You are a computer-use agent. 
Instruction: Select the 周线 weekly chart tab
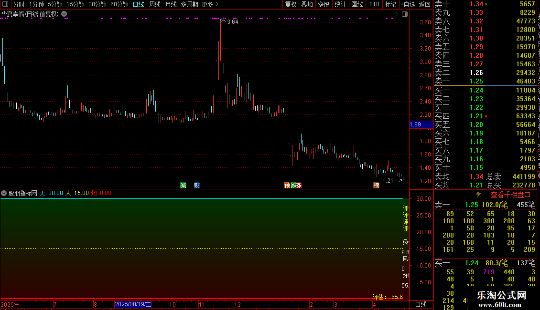coord(155,4)
